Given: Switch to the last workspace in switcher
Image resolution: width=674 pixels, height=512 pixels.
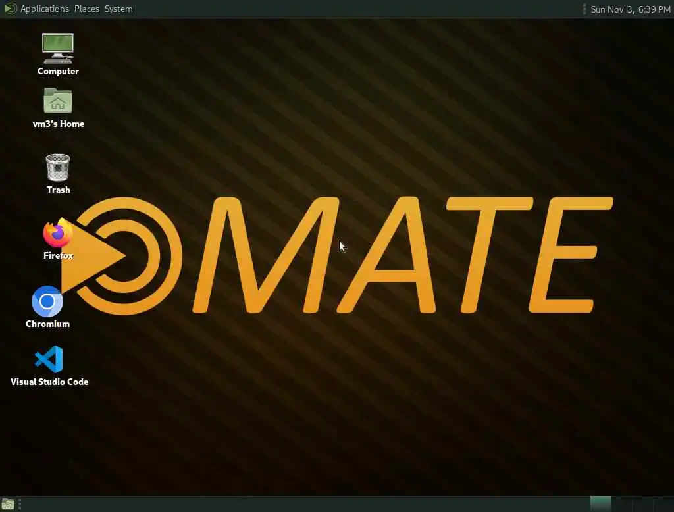Looking at the screenshot, I should [663, 504].
